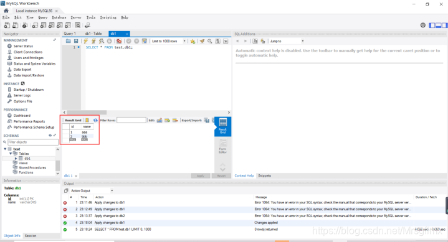Delete selected rows icon in result grid

point(175,120)
